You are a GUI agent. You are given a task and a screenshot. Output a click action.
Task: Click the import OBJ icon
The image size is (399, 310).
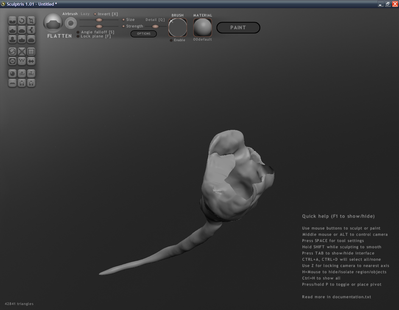(x=22, y=73)
